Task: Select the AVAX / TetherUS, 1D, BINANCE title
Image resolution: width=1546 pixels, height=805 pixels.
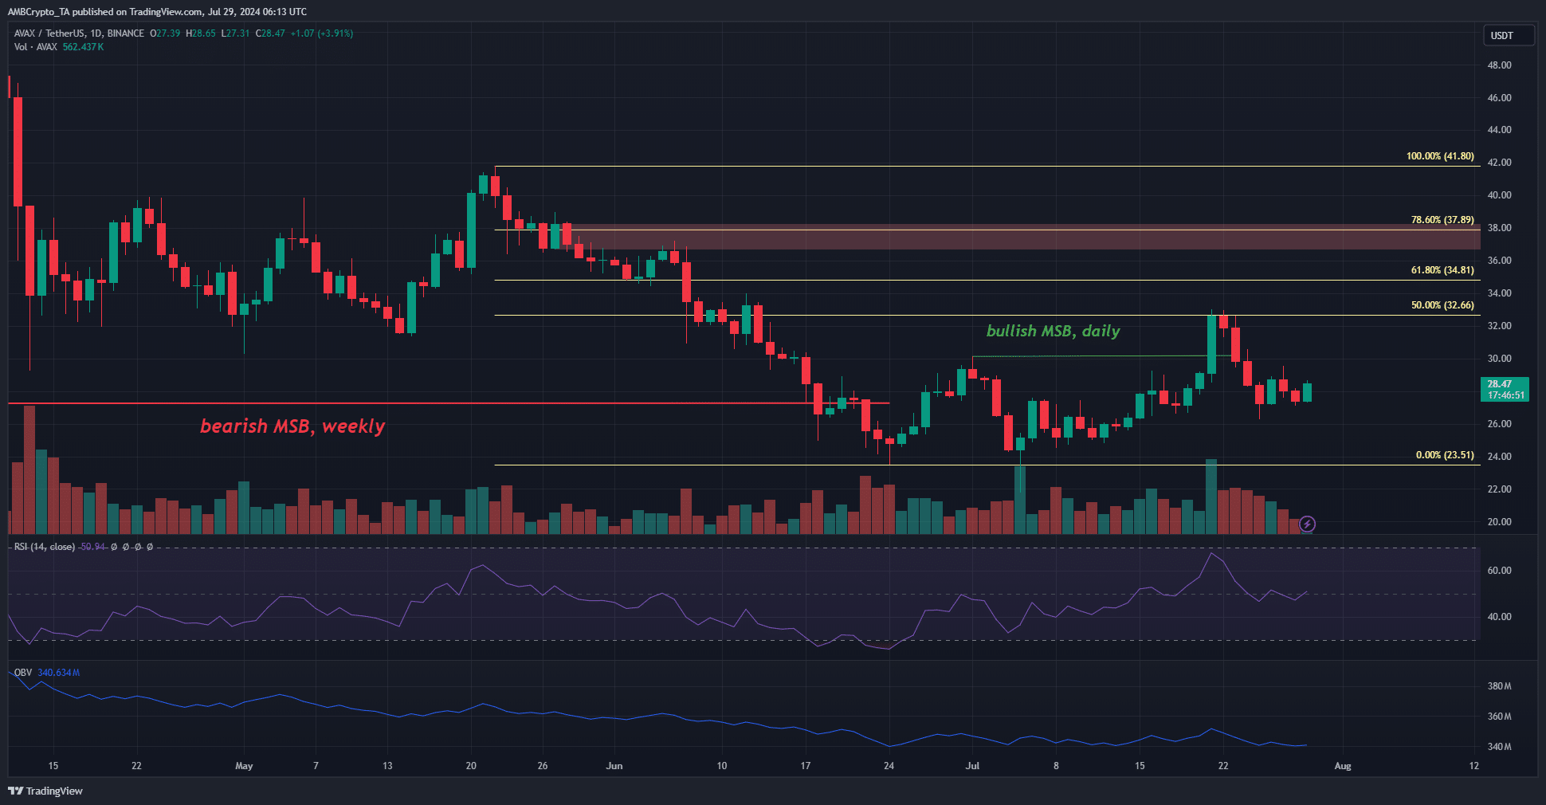Action: tap(79, 33)
